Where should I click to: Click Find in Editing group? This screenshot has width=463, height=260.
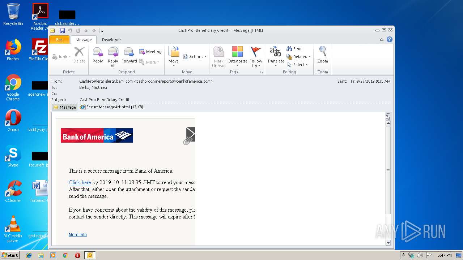coord(294,49)
